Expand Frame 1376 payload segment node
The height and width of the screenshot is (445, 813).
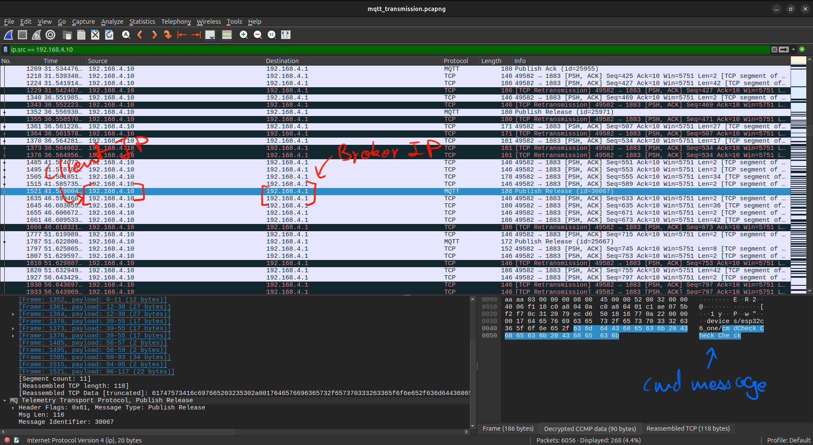coord(13,336)
